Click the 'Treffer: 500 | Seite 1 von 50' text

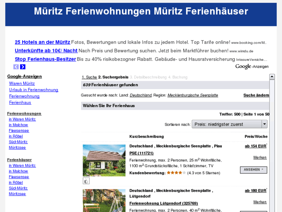[x=244, y=114]
